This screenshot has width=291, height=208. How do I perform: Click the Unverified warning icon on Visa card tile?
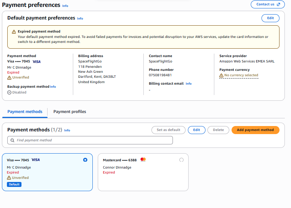click(9, 178)
